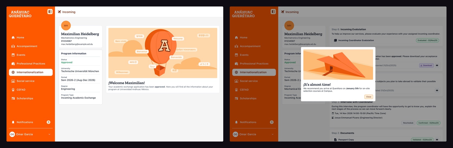The width and height of the screenshot is (453, 148).
Task: Download the acceptance letter
Action: pyautogui.click(x=426, y=65)
